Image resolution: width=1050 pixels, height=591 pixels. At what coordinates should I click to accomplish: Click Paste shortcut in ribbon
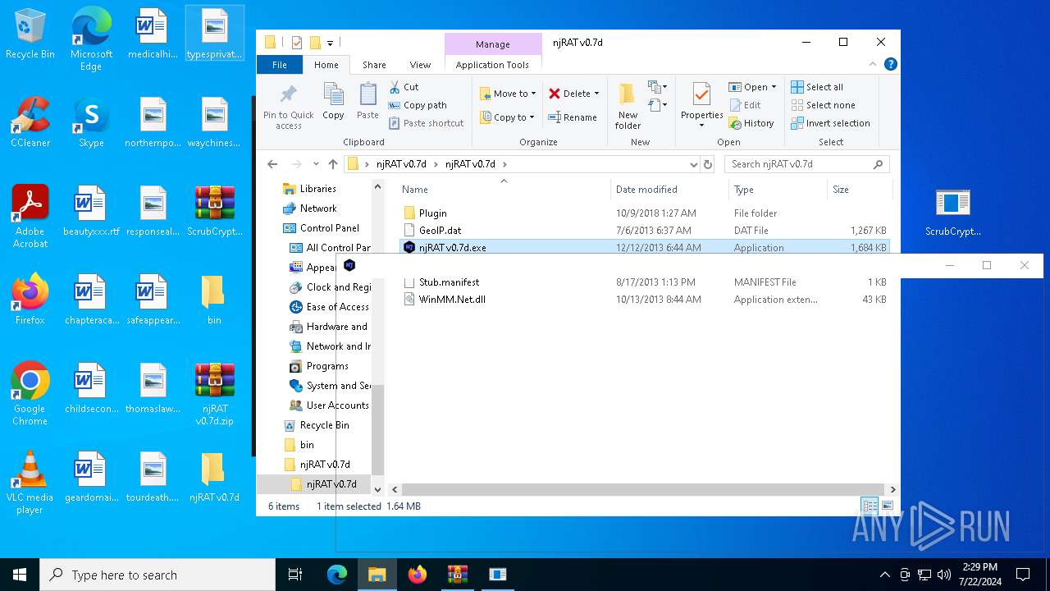tap(426, 123)
